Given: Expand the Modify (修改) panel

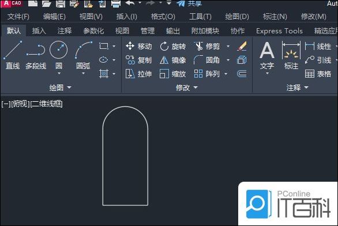Looking at the screenshot, I should (186, 87).
